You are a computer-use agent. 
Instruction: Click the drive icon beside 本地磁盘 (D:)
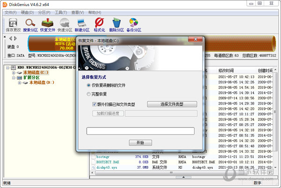(x=25, y=83)
